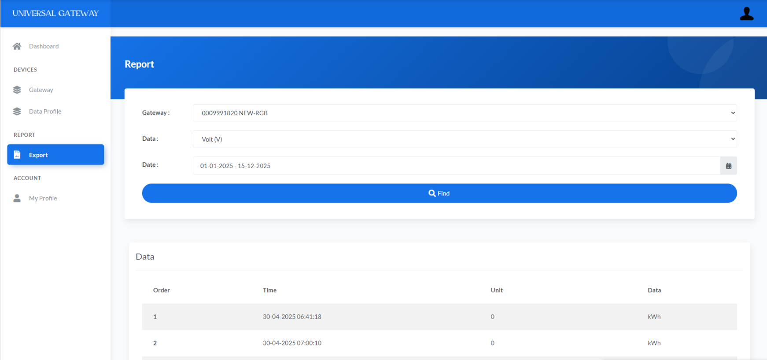Click the Date range input field
The width and height of the screenshot is (767, 360).
456,166
